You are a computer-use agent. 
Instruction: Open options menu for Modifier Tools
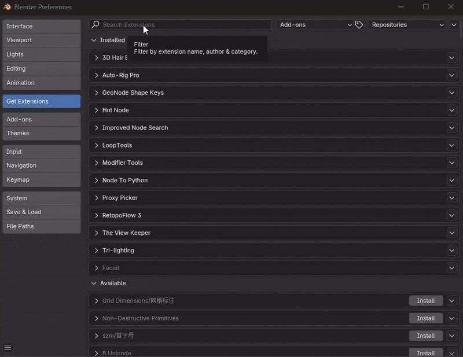451,163
